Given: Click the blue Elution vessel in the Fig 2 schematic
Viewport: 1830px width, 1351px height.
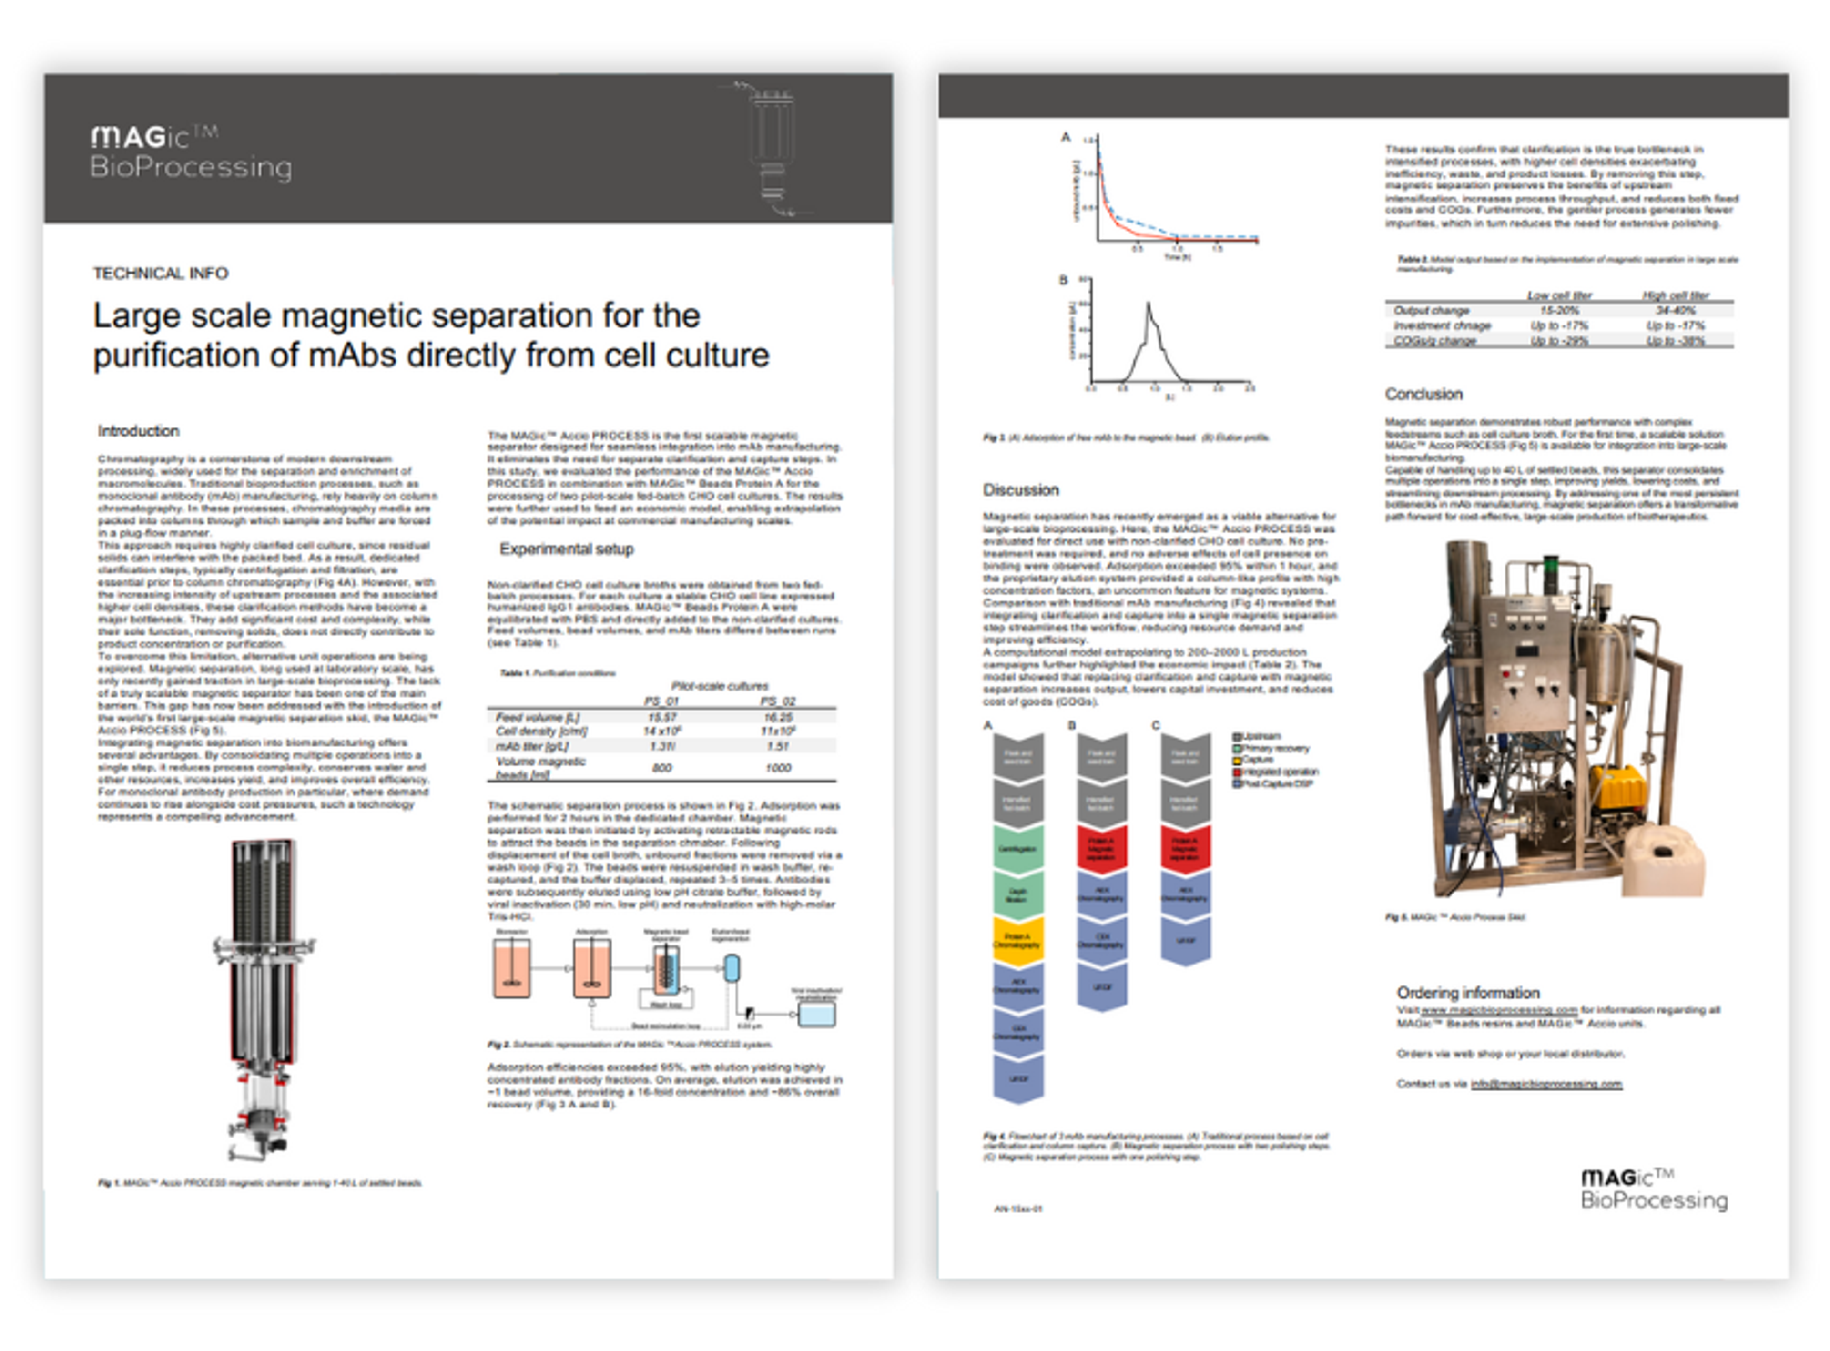Looking at the screenshot, I should pyautogui.click(x=732, y=968).
